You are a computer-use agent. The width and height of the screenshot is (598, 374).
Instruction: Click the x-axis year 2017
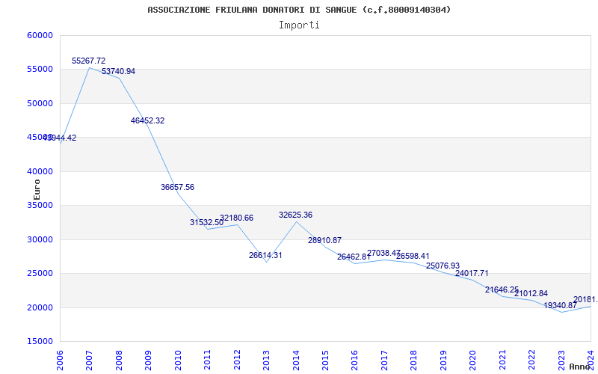click(x=384, y=361)
